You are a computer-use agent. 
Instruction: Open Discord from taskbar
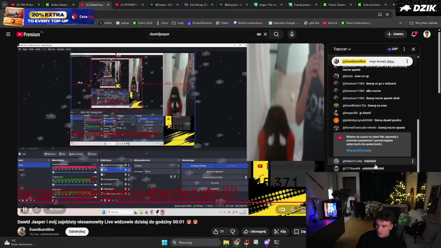click(266, 242)
